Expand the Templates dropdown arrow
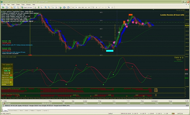This screenshot has width=190, height=115. point(70,7)
